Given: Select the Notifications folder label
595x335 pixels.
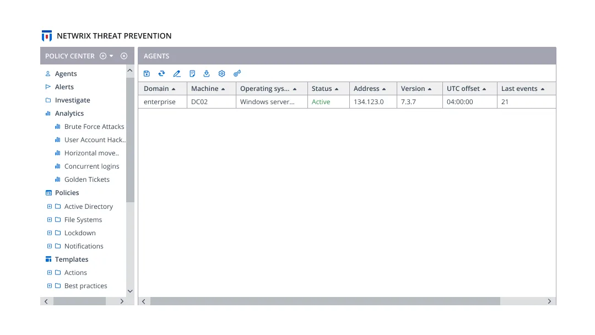Looking at the screenshot, I should [84, 246].
